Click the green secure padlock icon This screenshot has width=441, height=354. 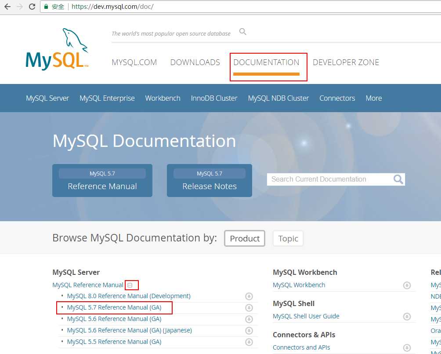(x=47, y=7)
